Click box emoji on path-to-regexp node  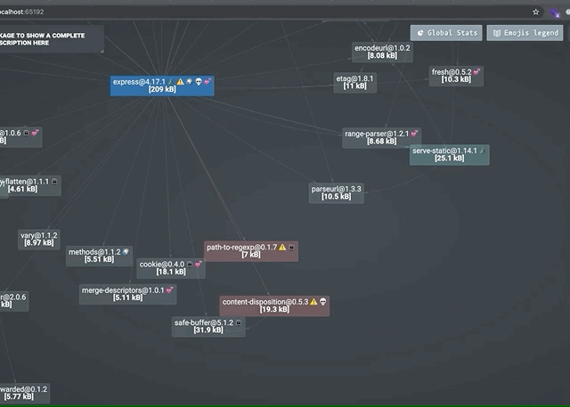pyautogui.click(x=291, y=247)
